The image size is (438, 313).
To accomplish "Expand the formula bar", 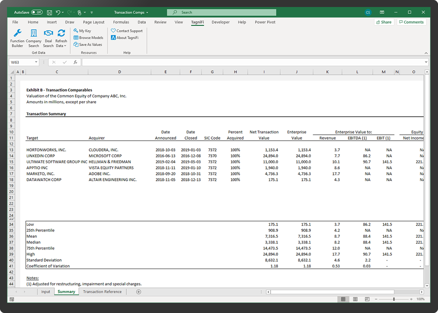I will tap(426, 62).
